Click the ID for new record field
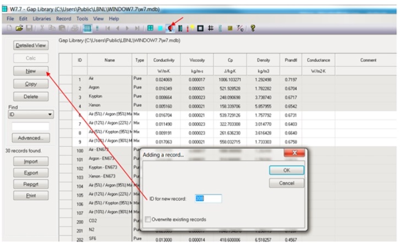The image size is (400, 246). tap(209, 198)
